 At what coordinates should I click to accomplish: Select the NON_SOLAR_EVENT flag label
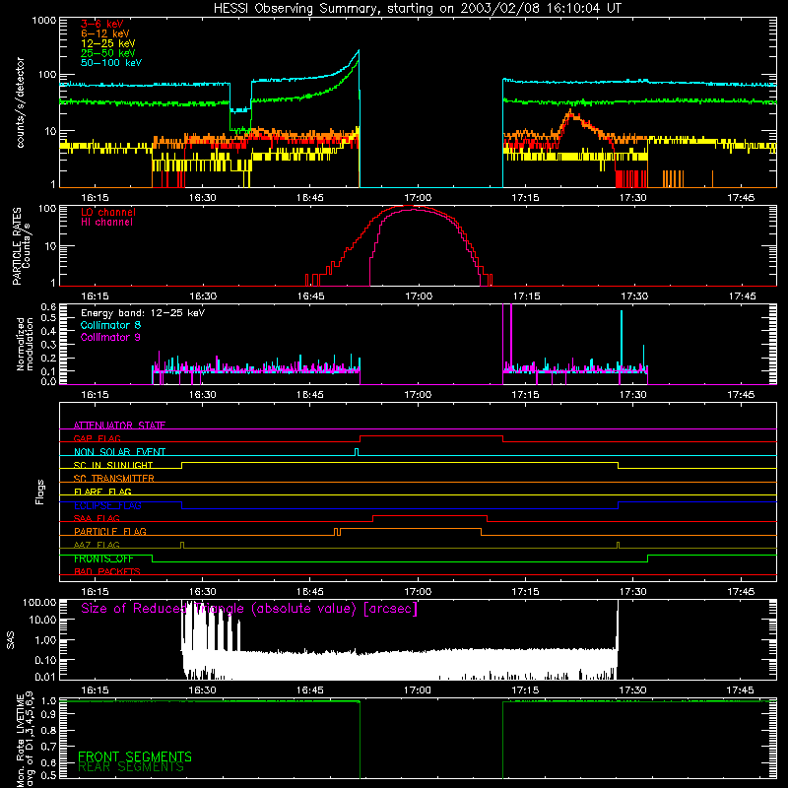[119, 452]
